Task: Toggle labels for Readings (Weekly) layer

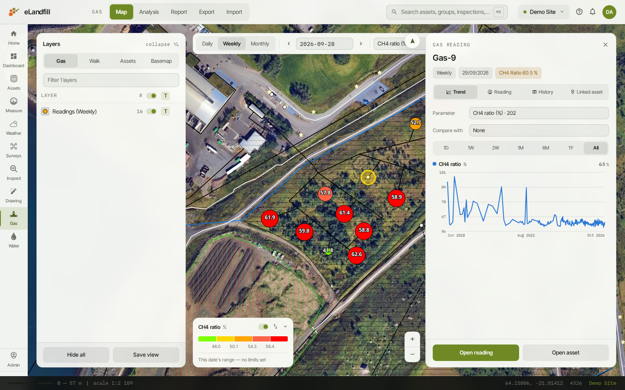Action: [165, 111]
